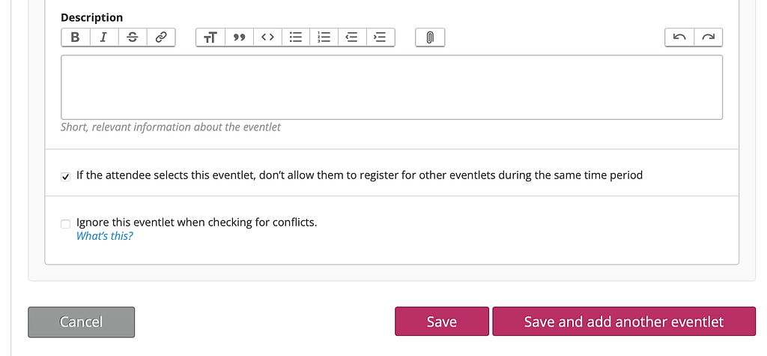
Task: Undo the last description edit
Action: (x=679, y=37)
